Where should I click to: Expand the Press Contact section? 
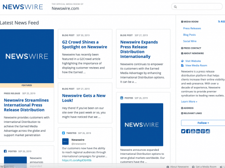tap(191, 48)
